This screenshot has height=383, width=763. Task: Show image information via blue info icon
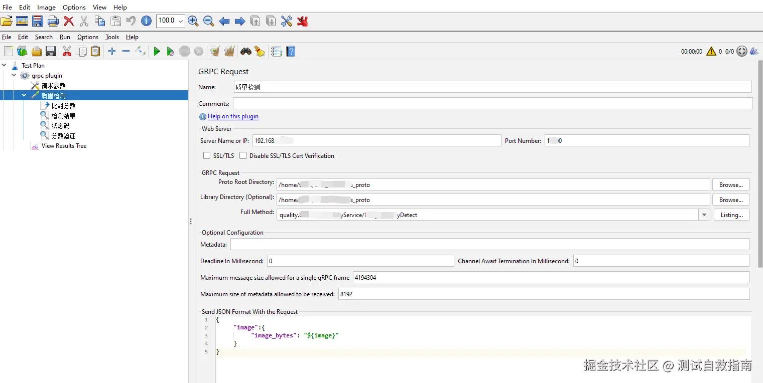[146, 21]
